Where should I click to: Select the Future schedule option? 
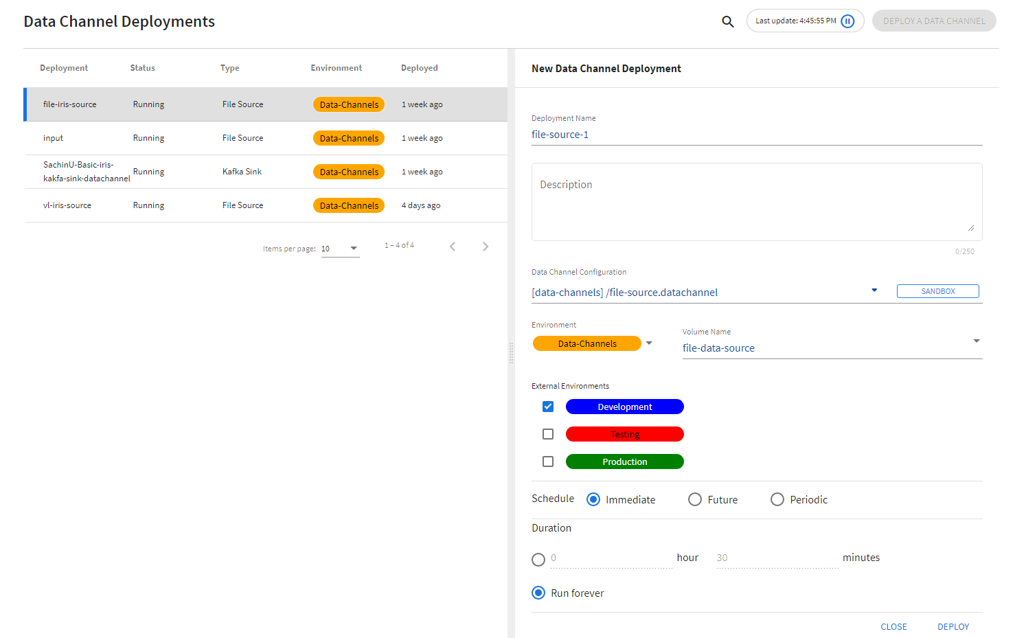695,499
